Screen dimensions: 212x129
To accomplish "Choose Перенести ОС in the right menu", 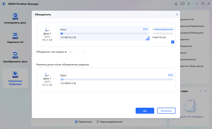I will [187, 19].
